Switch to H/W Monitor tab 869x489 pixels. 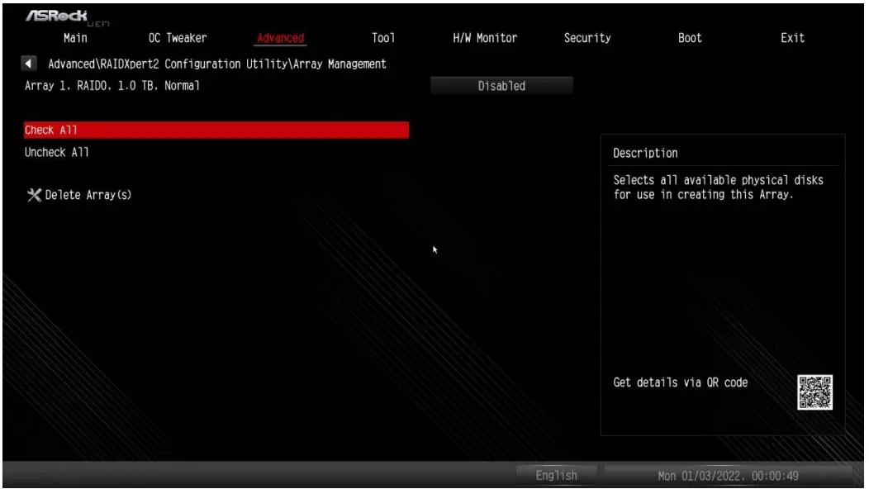[x=482, y=37]
